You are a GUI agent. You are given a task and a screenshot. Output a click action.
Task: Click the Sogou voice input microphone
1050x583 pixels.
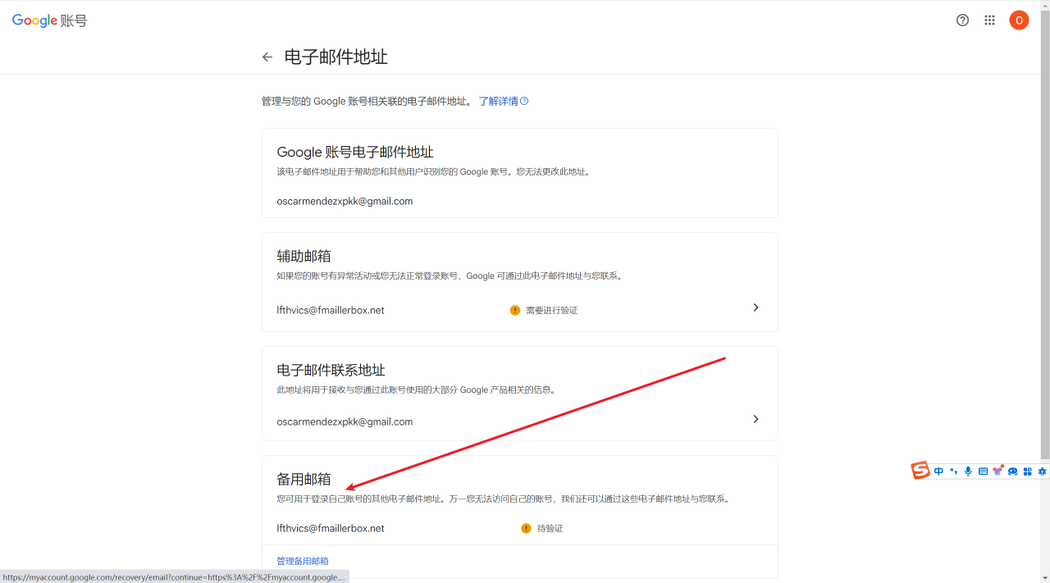pyautogui.click(x=968, y=471)
